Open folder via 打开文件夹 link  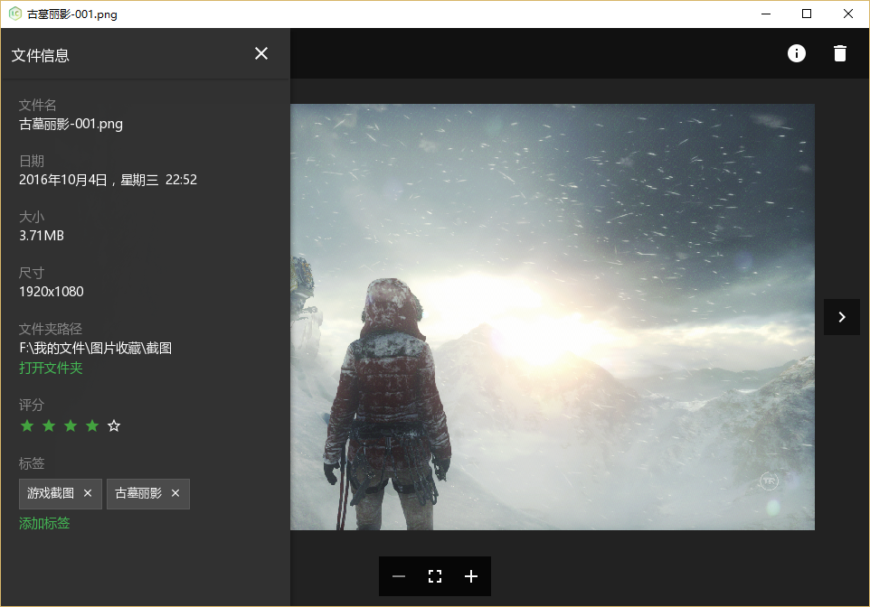[x=51, y=368]
